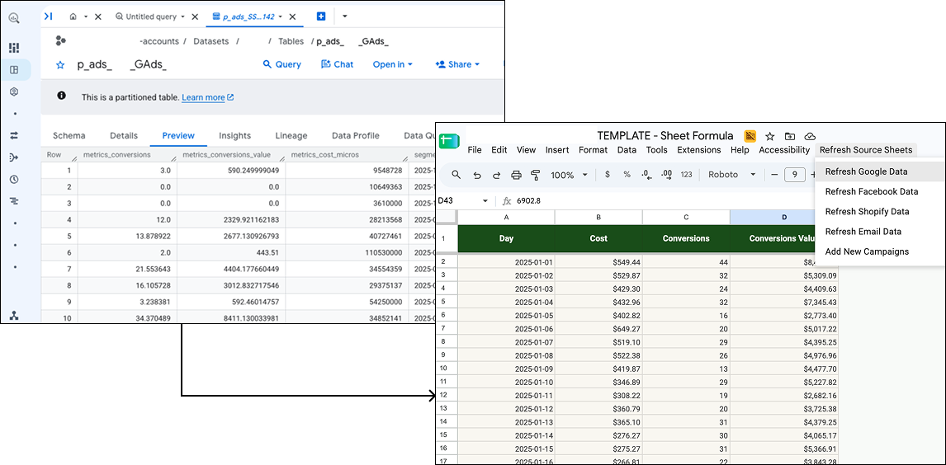This screenshot has height=465, width=946.
Task: Star the p_ads_ table as favorite
Action: (x=60, y=65)
